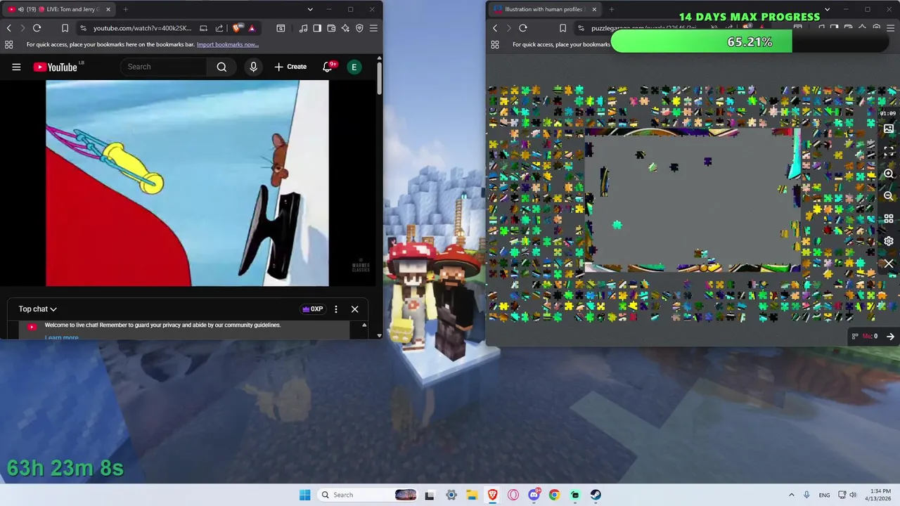The width and height of the screenshot is (900, 506).
Task: Close the Tom and Jerry tab
Action: pyautogui.click(x=108, y=9)
